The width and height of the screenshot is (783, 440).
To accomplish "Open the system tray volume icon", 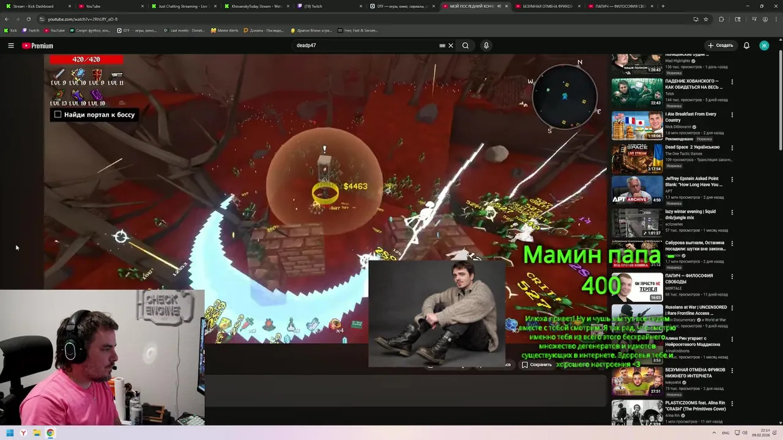I will pyautogui.click(x=744, y=433).
